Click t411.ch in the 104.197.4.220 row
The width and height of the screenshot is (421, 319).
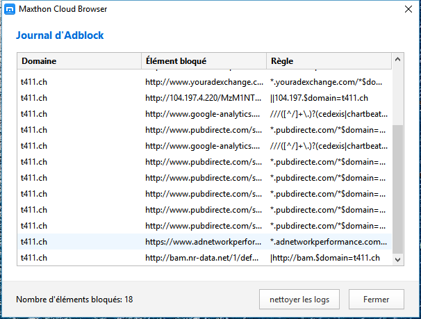[x=34, y=98]
